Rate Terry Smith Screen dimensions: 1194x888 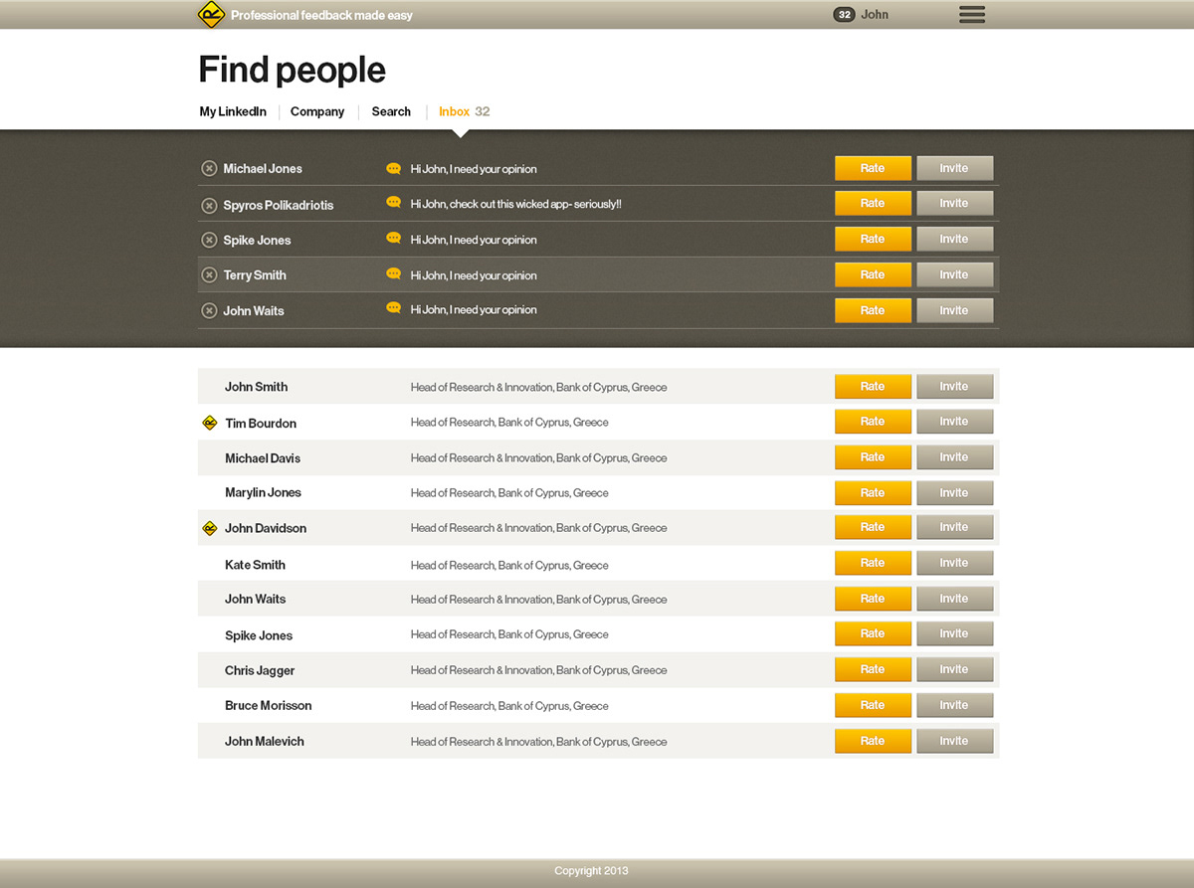tap(873, 274)
